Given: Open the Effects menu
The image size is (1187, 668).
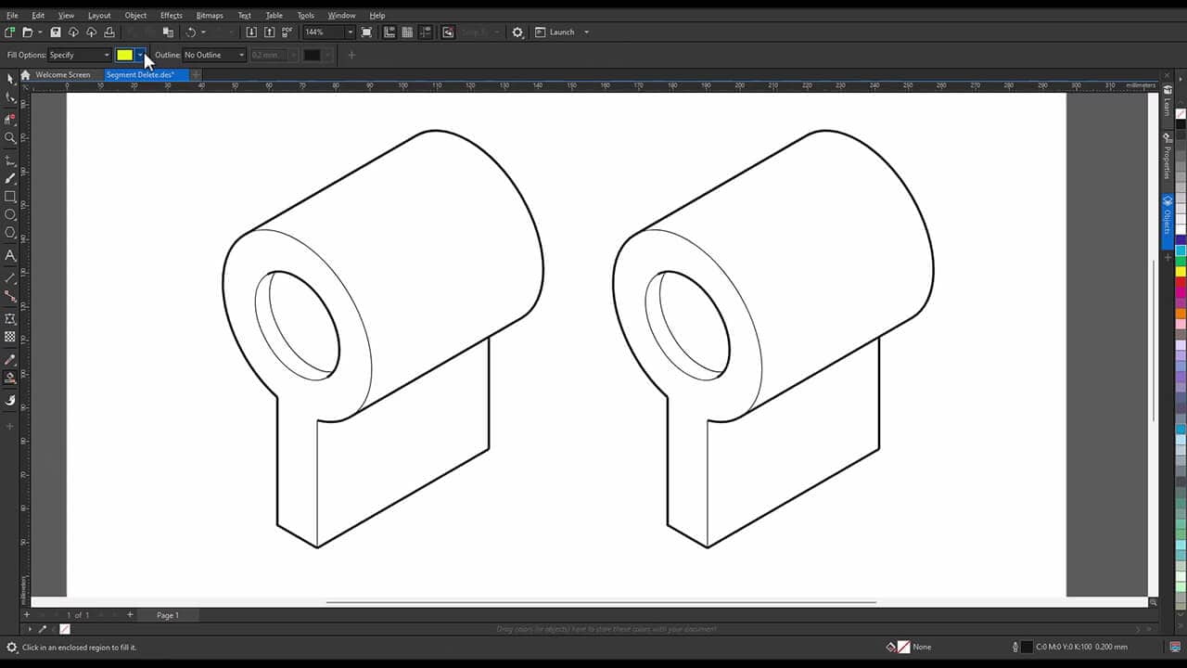Looking at the screenshot, I should click(172, 16).
